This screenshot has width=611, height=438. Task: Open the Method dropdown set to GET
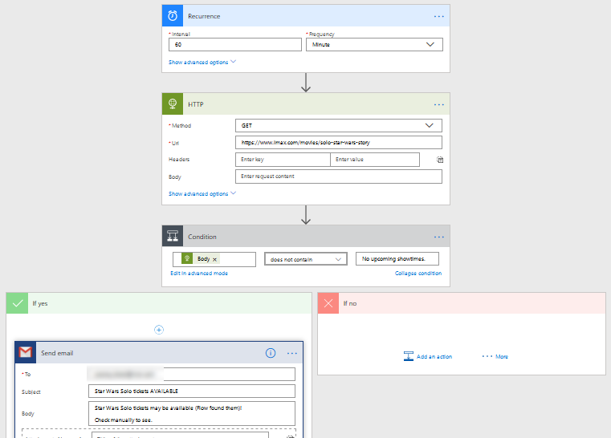point(339,125)
